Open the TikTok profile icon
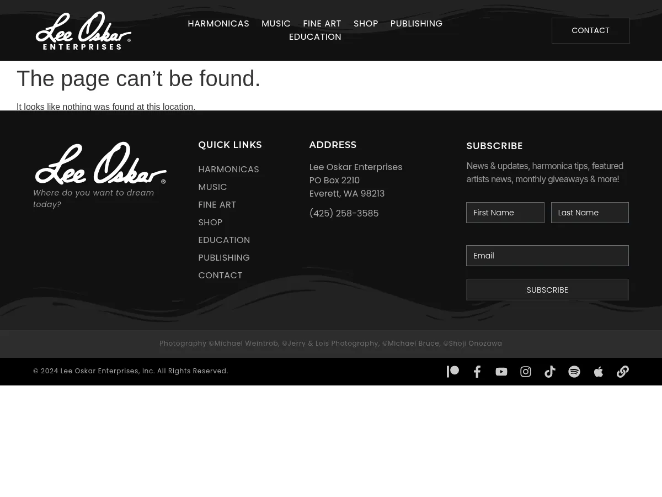662x497 pixels. [x=550, y=372]
